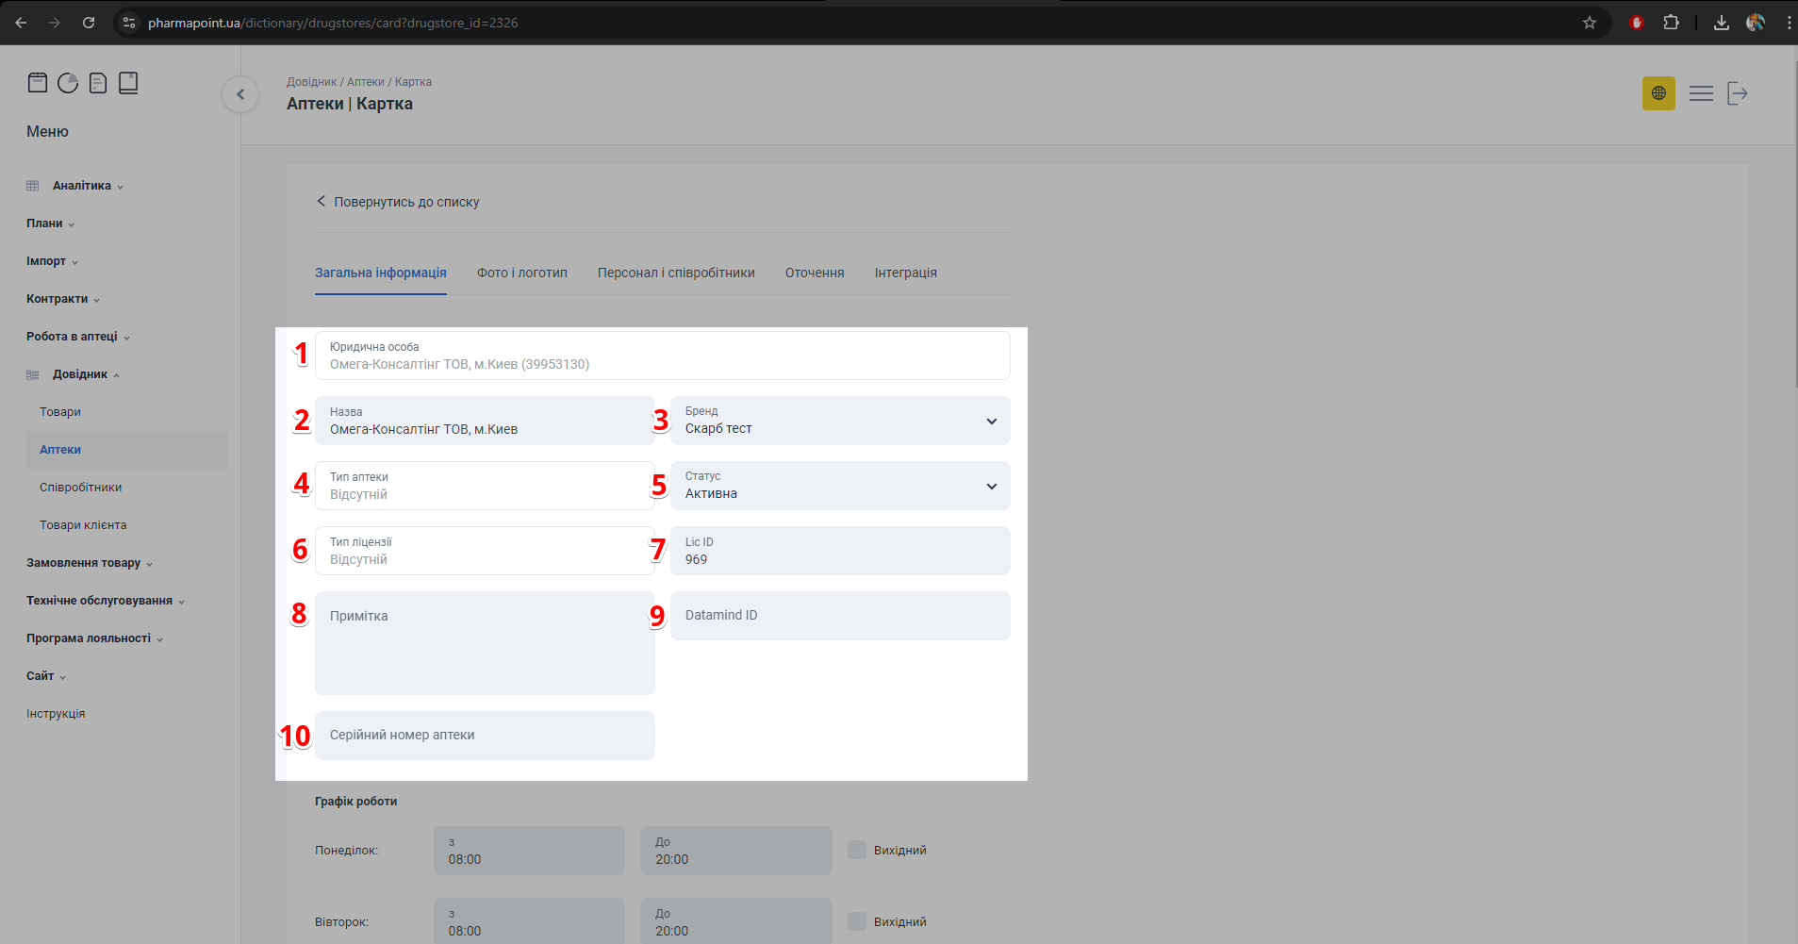The width and height of the screenshot is (1798, 944).
Task: Click the Datamind ID input field
Action: click(839, 616)
